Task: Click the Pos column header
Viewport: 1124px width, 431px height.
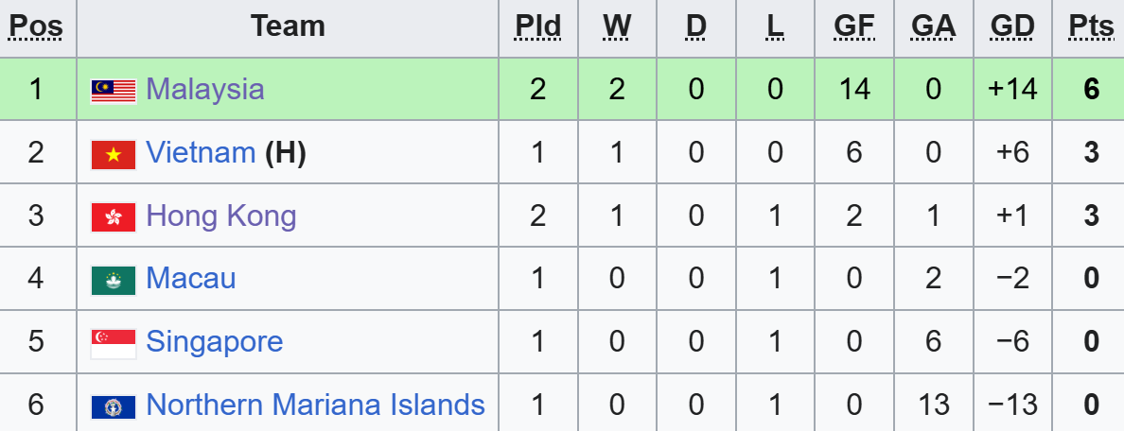Action: 36,26
